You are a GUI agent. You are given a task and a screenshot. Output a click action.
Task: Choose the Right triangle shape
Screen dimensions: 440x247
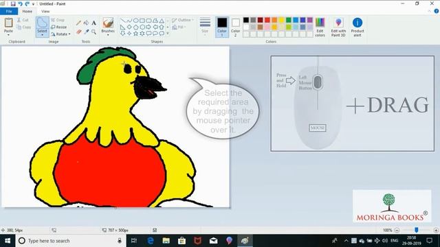coord(122,27)
